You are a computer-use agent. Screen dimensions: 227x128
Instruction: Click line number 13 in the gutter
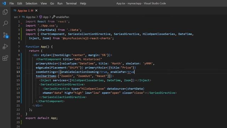(x=18, y=72)
